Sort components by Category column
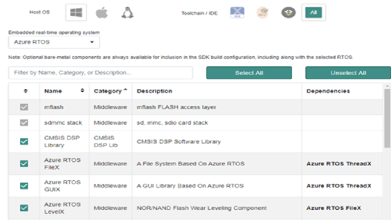 coord(110,91)
